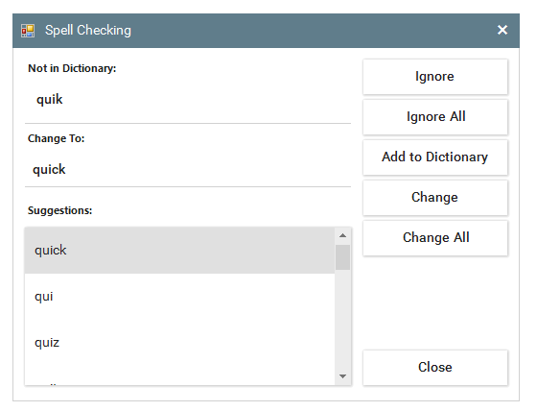The image size is (537, 411).
Task: Apply Change All to replace every occurrence
Action: point(435,238)
